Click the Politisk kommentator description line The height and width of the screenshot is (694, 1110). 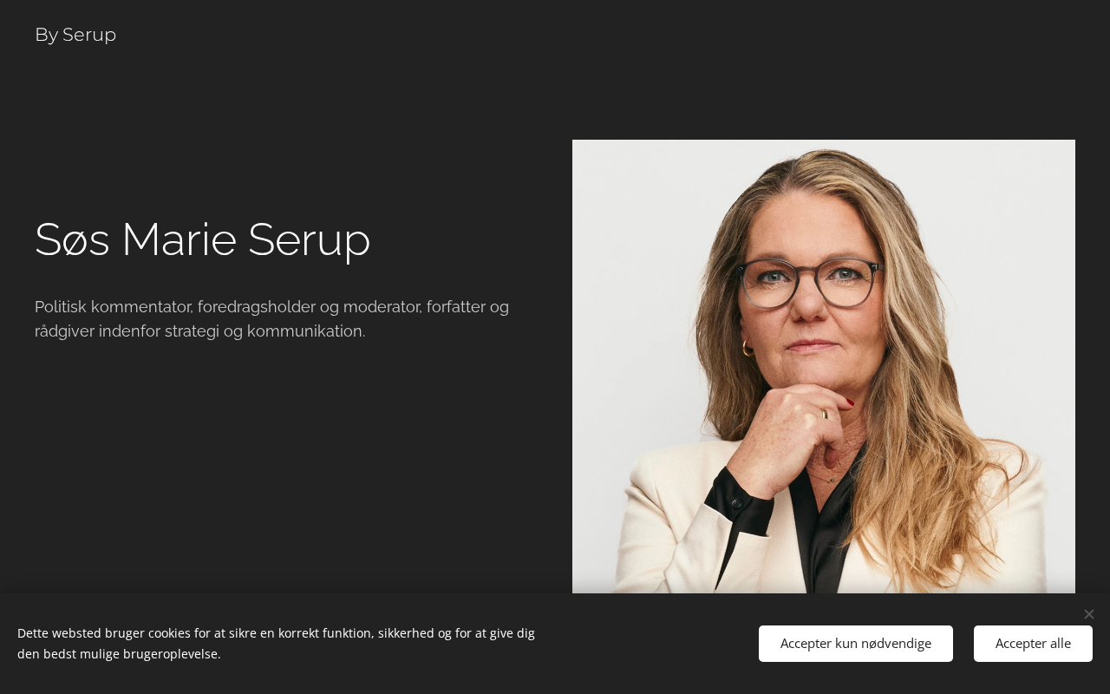[x=271, y=307]
